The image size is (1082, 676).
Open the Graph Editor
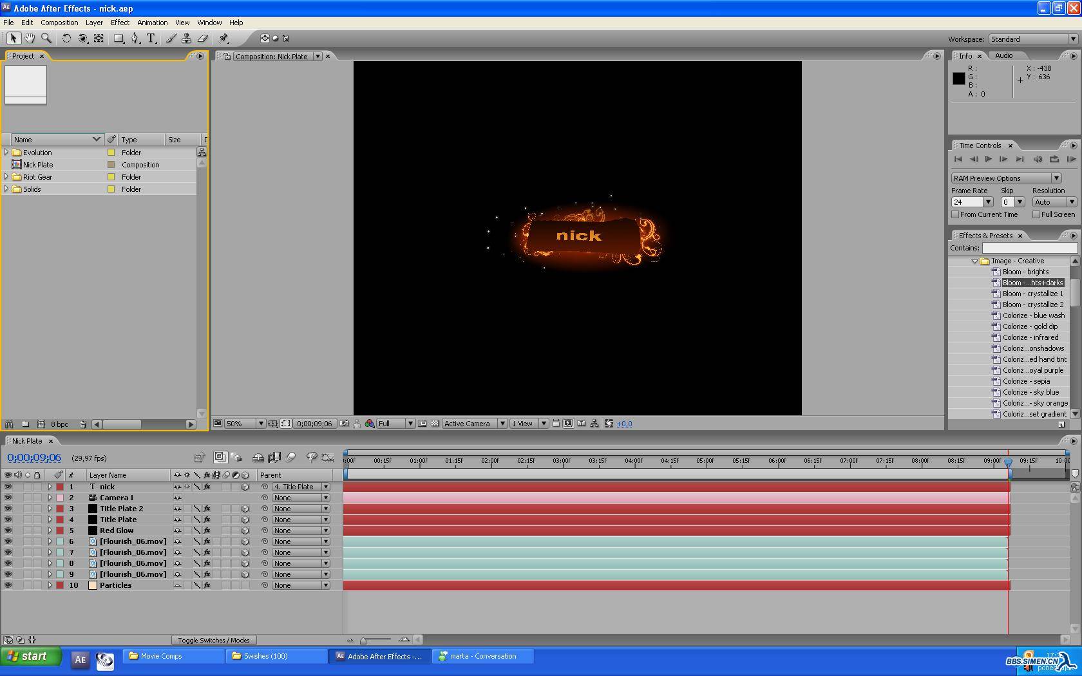point(328,458)
